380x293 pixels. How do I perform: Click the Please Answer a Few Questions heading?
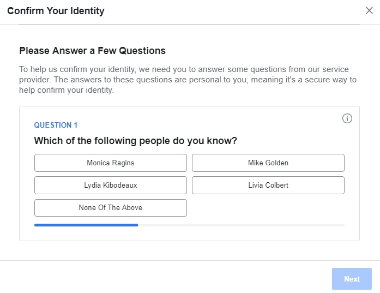click(x=92, y=51)
